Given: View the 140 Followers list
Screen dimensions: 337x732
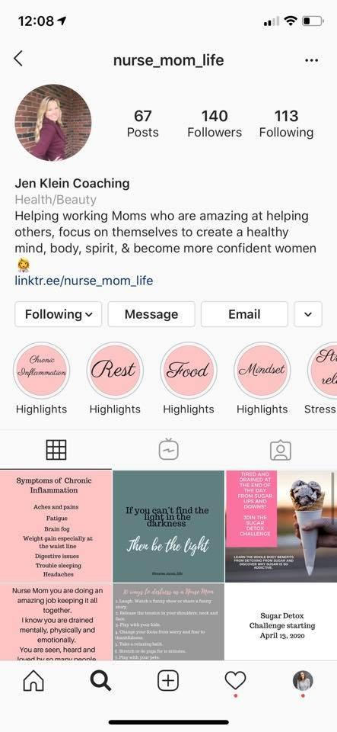Looking at the screenshot, I should coord(215,124).
